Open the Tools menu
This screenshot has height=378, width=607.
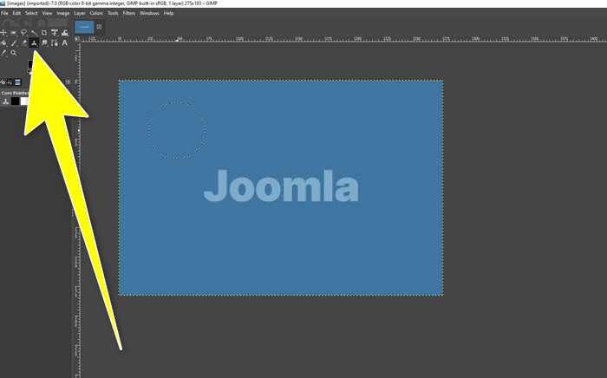[x=113, y=13]
